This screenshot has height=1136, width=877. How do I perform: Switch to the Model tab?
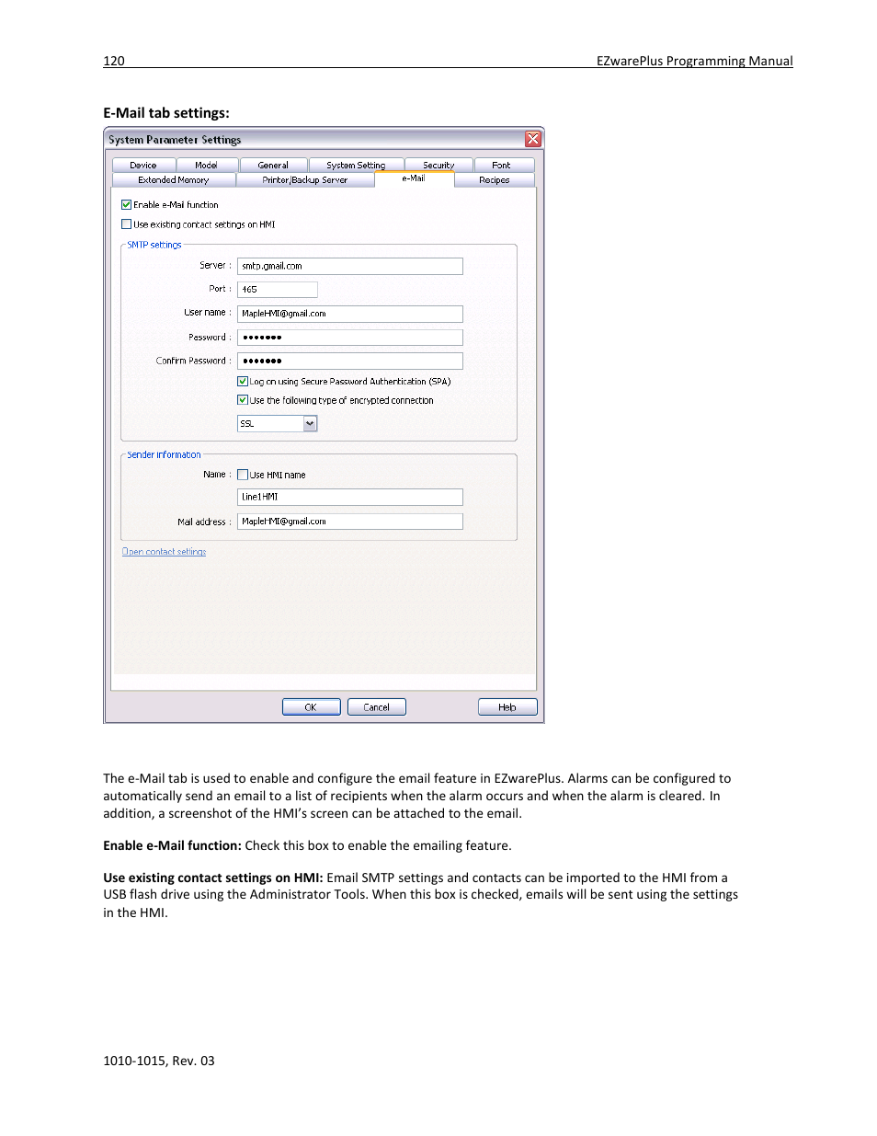pos(206,166)
